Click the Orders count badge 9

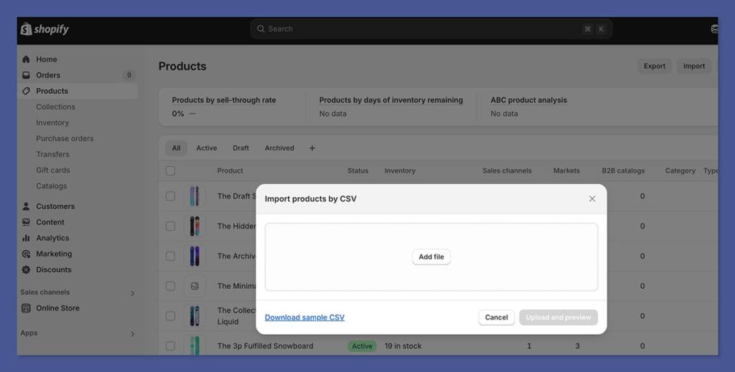coord(129,75)
